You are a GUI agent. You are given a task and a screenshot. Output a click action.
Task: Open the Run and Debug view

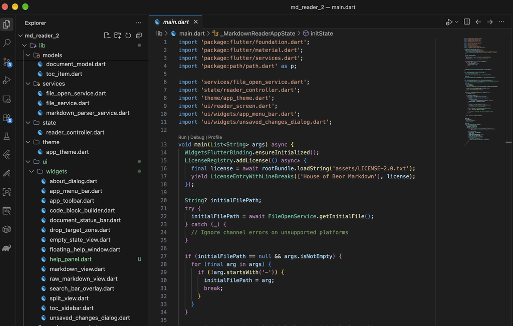click(7, 80)
